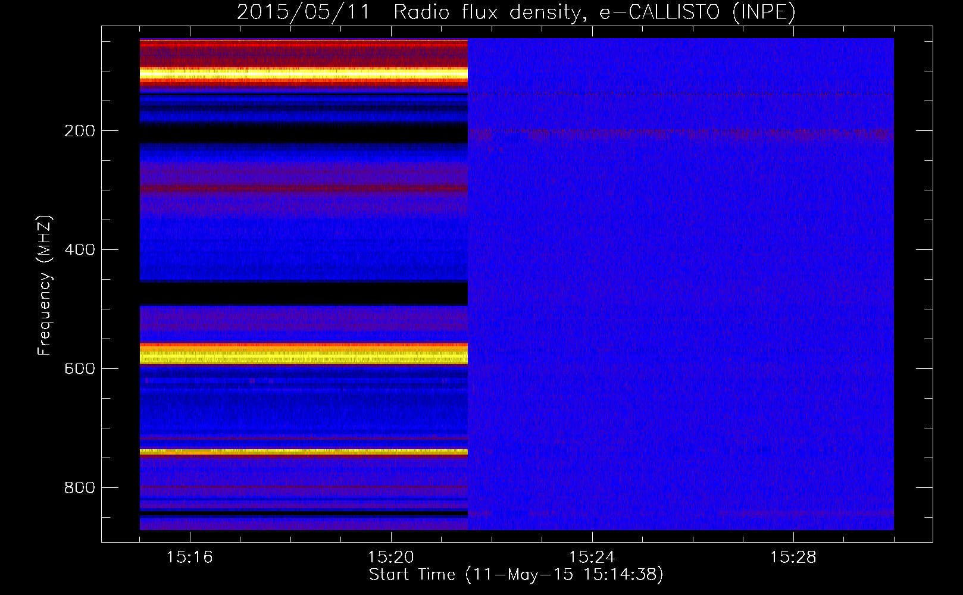Click the bright yellow emission band near 100 MHz
The image size is (963, 595).
pyautogui.click(x=304, y=74)
